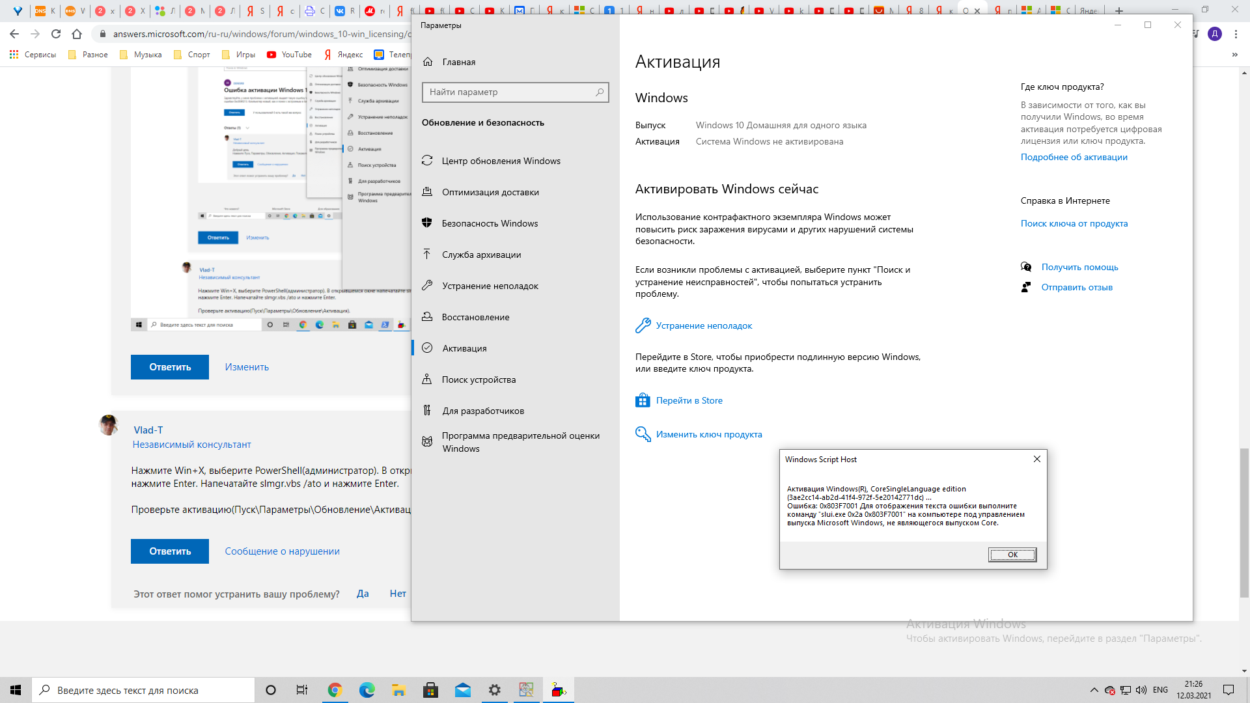Open the Спорт bookmarks folder
Viewport: 1250px width, 703px height.
[x=191, y=55]
